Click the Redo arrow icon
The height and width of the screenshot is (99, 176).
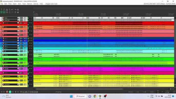click(15, 9)
